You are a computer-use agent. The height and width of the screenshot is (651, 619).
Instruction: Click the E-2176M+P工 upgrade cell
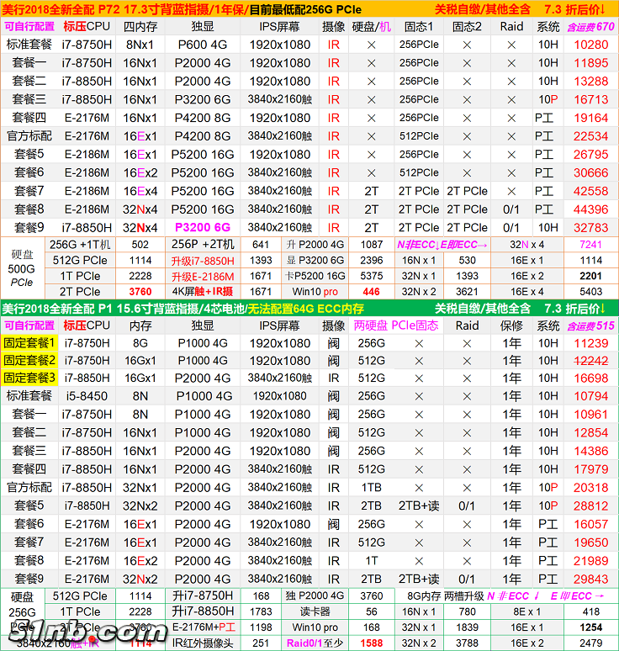tap(202, 627)
